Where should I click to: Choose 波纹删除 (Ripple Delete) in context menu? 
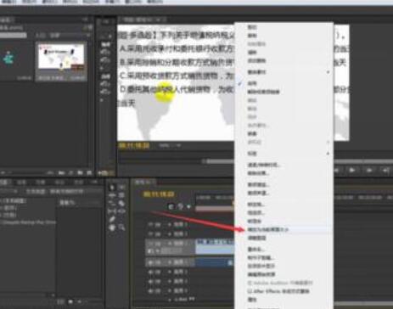click(256, 61)
